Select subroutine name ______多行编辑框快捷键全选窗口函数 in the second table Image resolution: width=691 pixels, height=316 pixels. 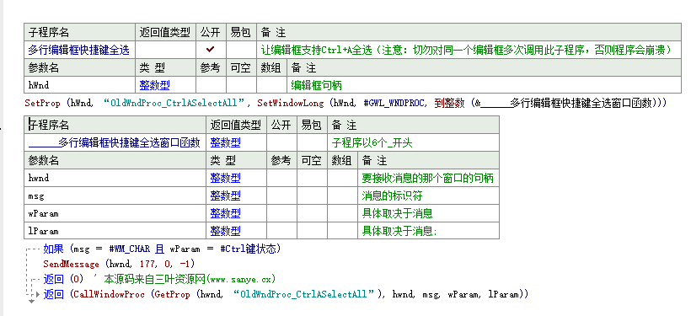pyautogui.click(x=115, y=142)
